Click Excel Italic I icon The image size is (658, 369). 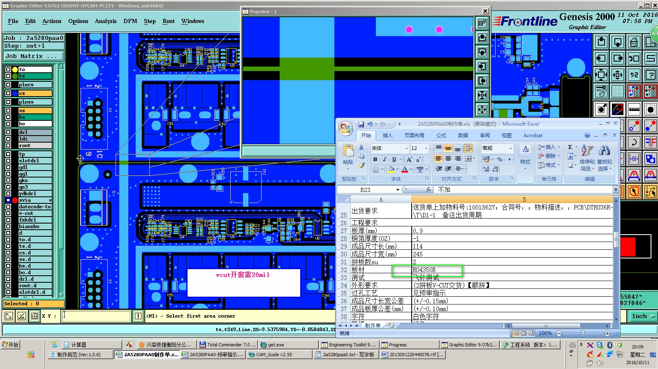click(385, 159)
